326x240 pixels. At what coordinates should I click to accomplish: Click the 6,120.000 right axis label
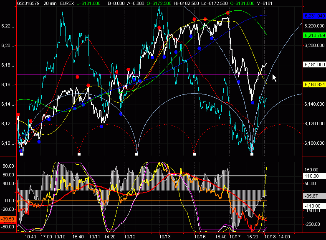[x=314, y=124]
